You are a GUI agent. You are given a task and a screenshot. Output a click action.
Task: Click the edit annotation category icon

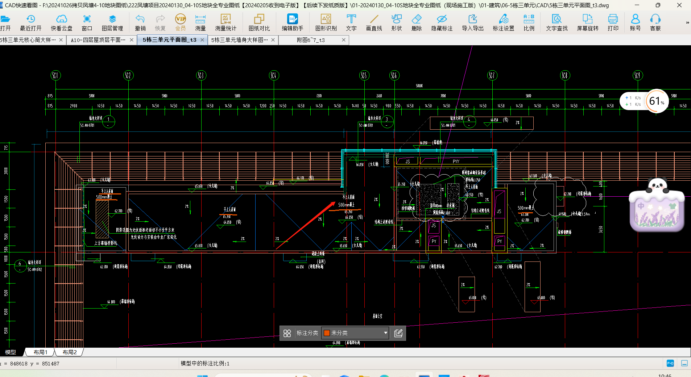[398, 333]
